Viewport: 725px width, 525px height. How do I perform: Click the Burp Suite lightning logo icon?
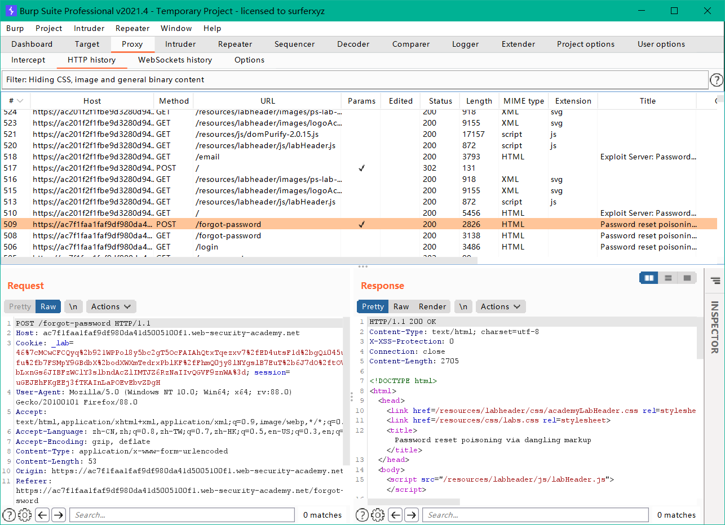[10, 11]
